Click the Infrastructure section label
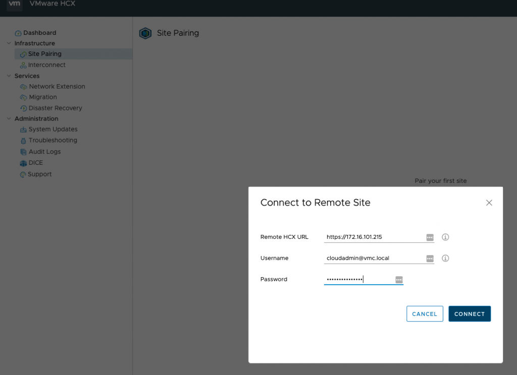Image resolution: width=517 pixels, height=375 pixels. [x=35, y=43]
